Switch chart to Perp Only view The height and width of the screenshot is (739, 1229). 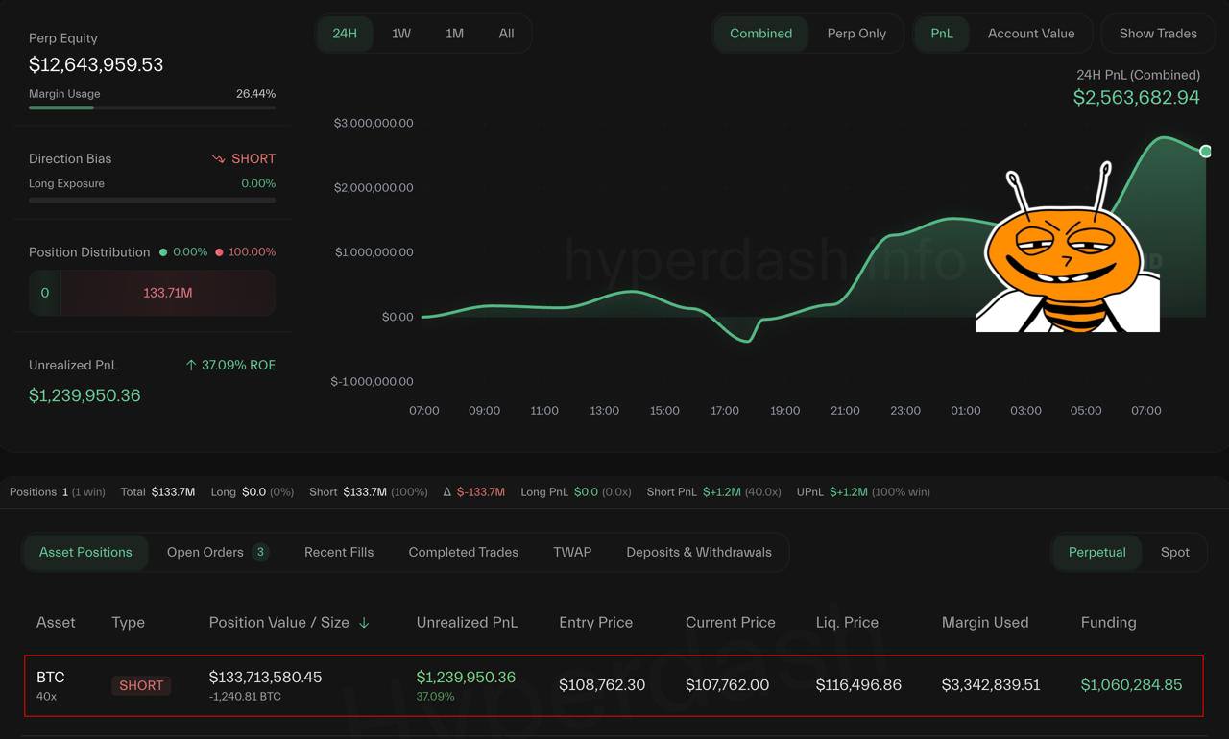point(856,34)
